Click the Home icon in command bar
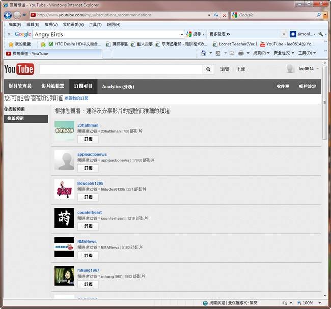The height and width of the screenshot is (309, 331). pyautogui.click(x=204, y=53)
